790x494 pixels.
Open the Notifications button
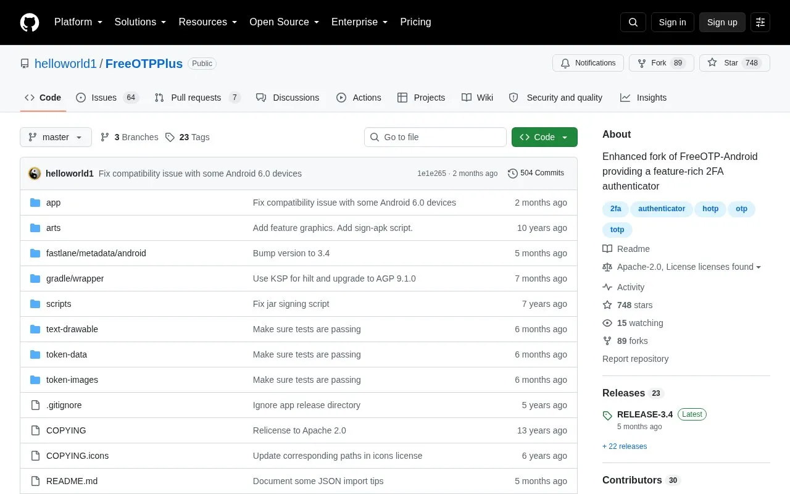[x=588, y=63]
